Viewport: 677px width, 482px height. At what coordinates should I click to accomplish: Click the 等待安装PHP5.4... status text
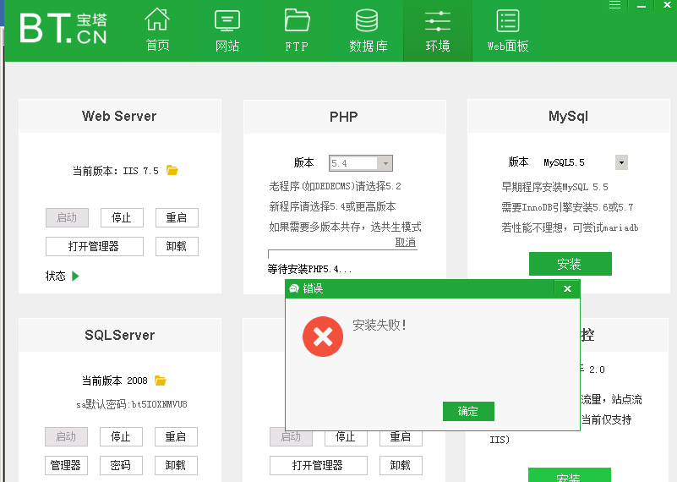tap(309, 269)
